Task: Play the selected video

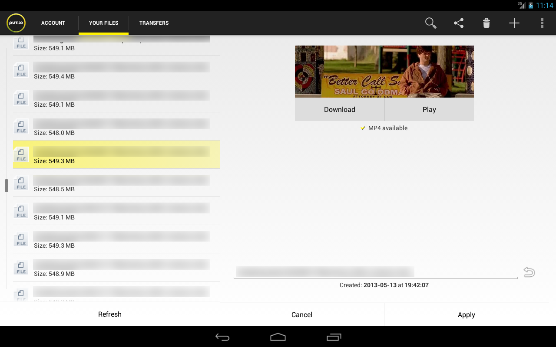Action: click(429, 109)
